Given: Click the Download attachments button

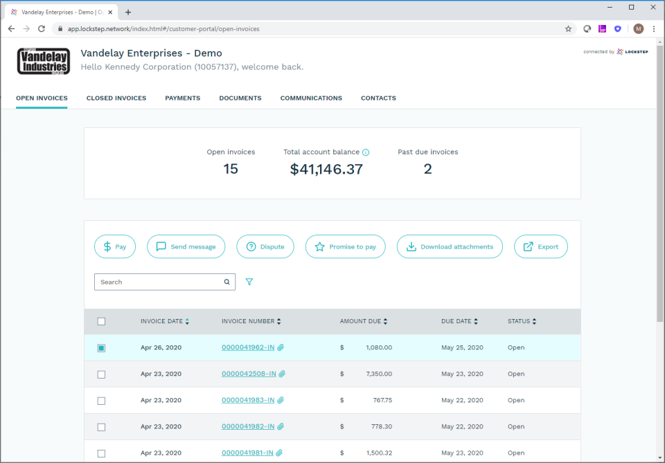Looking at the screenshot, I should click(450, 246).
